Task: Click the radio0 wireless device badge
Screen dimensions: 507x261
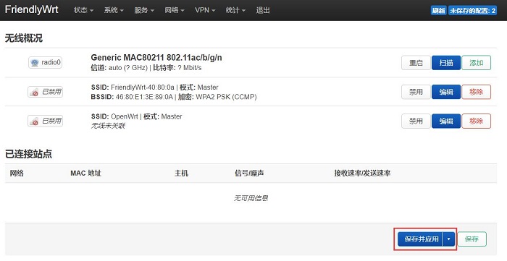Action: (45, 63)
